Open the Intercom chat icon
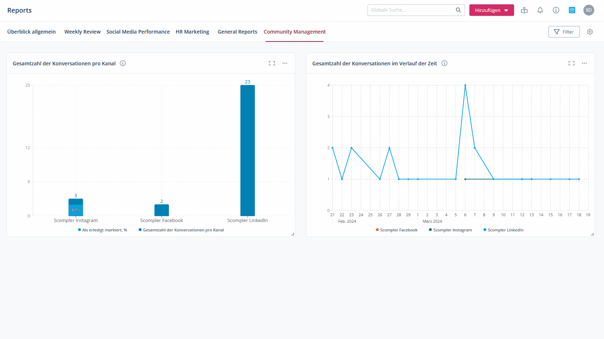Image resolution: width=604 pixels, height=339 pixels. point(572,10)
